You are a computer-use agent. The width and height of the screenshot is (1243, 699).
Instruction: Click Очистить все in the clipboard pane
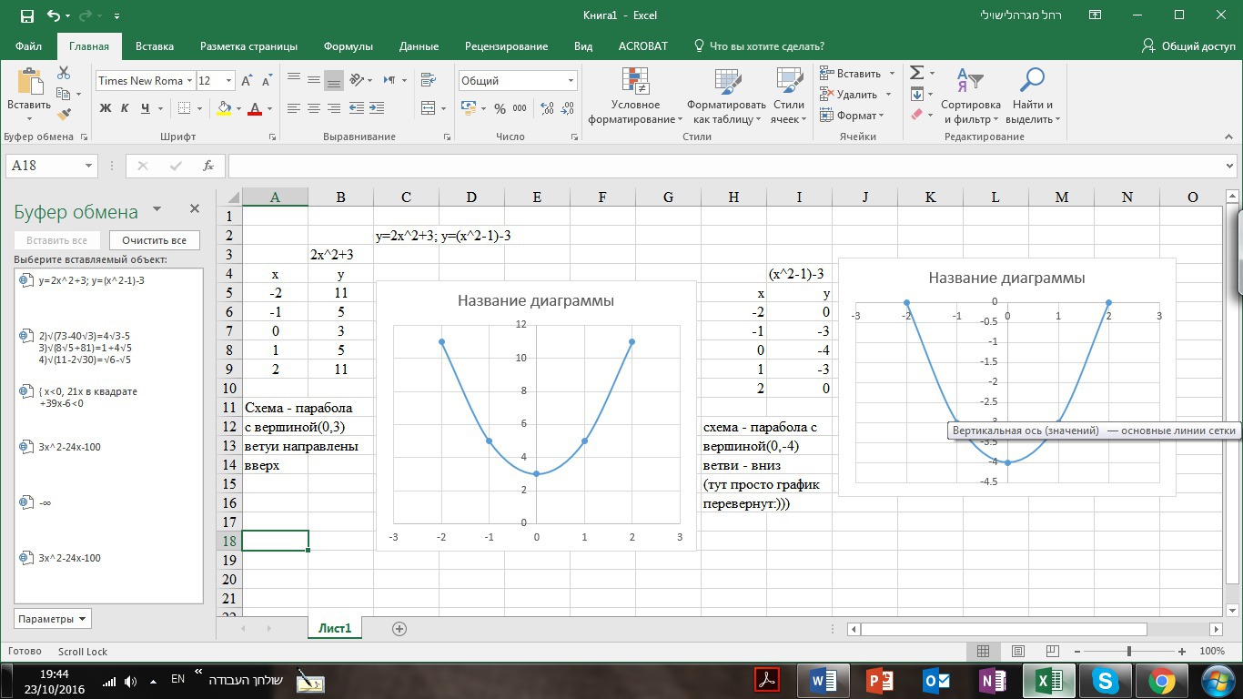point(155,240)
